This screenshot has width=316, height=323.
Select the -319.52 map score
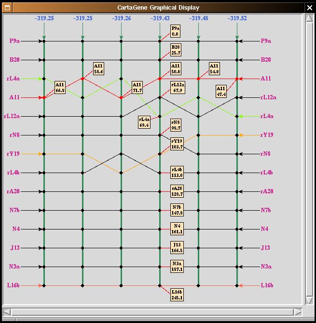237,18
